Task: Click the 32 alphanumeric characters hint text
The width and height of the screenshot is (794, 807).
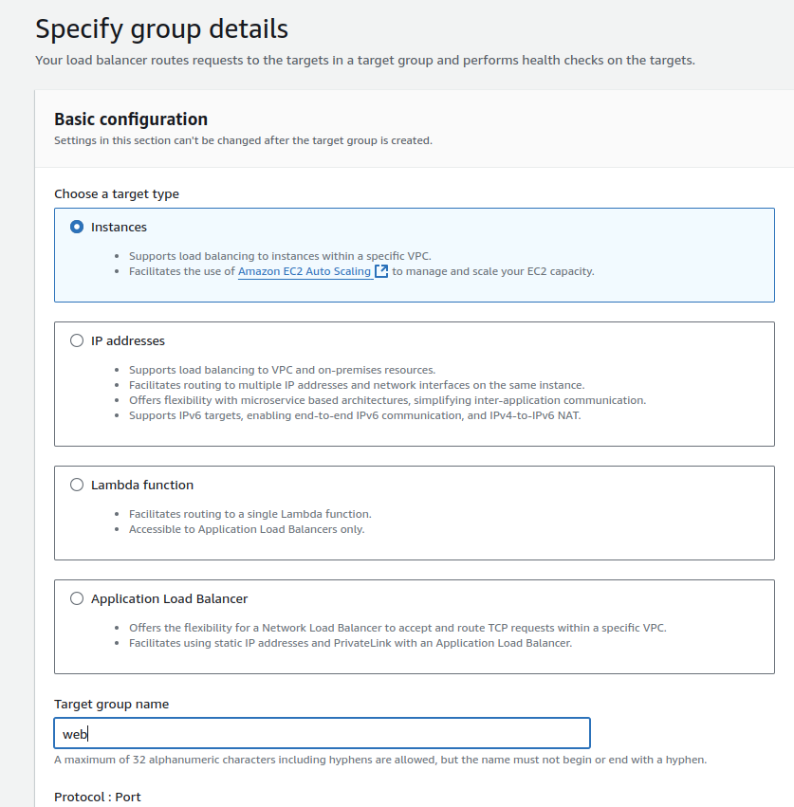Action: 379,761
